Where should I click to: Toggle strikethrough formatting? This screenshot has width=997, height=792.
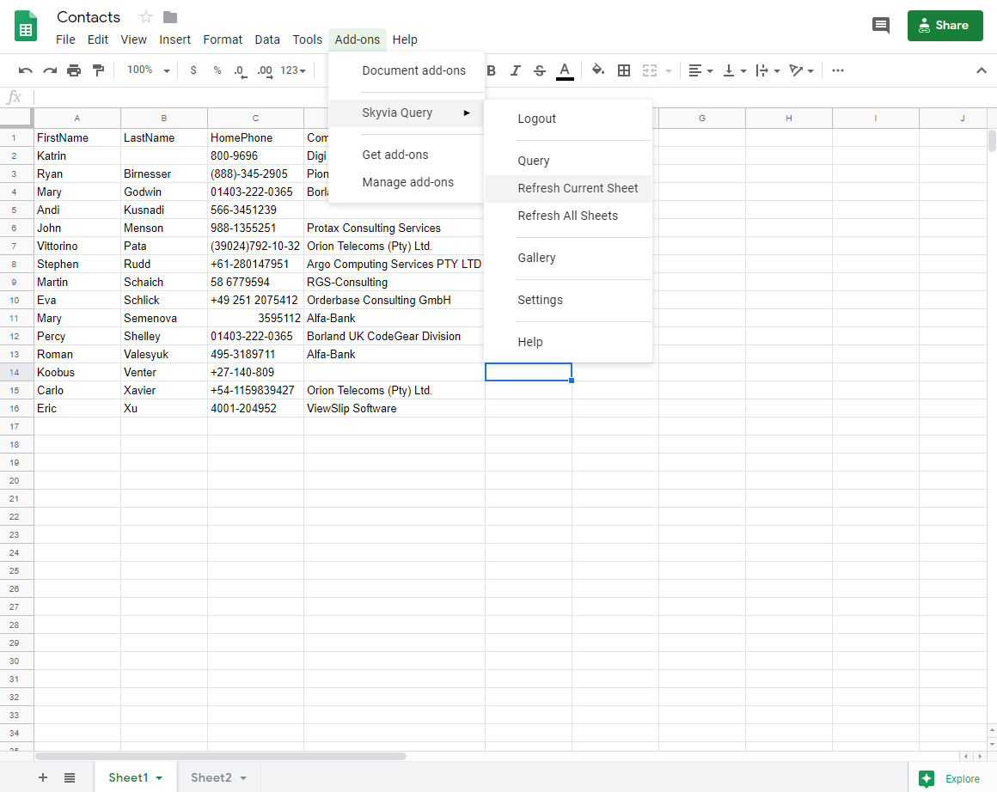click(x=540, y=70)
